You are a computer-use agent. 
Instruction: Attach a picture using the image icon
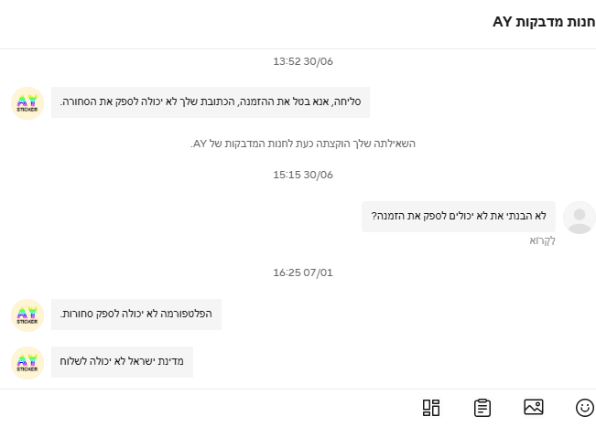pos(533,408)
